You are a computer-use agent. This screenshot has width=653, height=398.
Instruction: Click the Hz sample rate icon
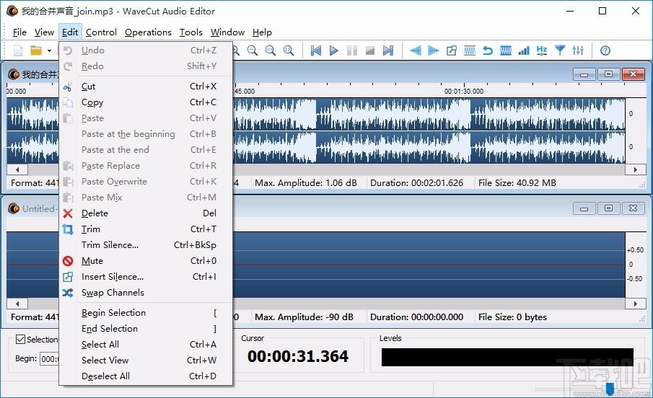coord(542,50)
